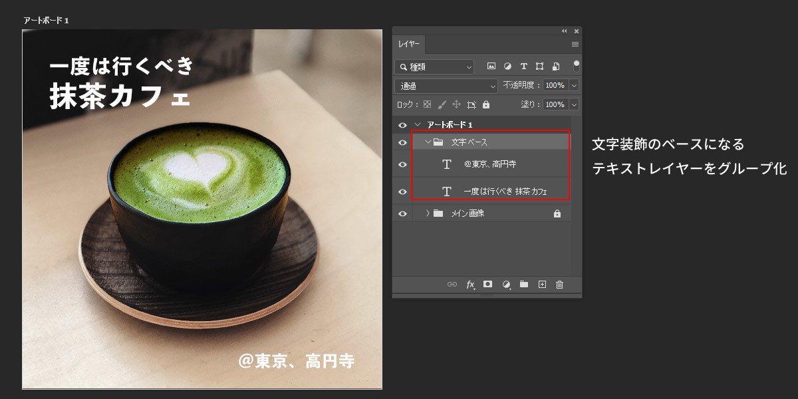Open the 塗り fill slider dropdown
This screenshot has width=798, height=399.
point(574,104)
